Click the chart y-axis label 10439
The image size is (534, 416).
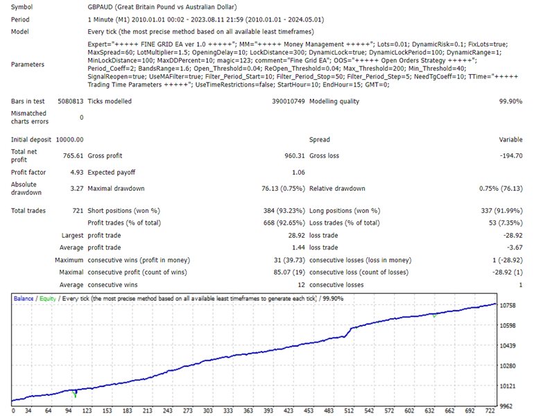(x=508, y=345)
